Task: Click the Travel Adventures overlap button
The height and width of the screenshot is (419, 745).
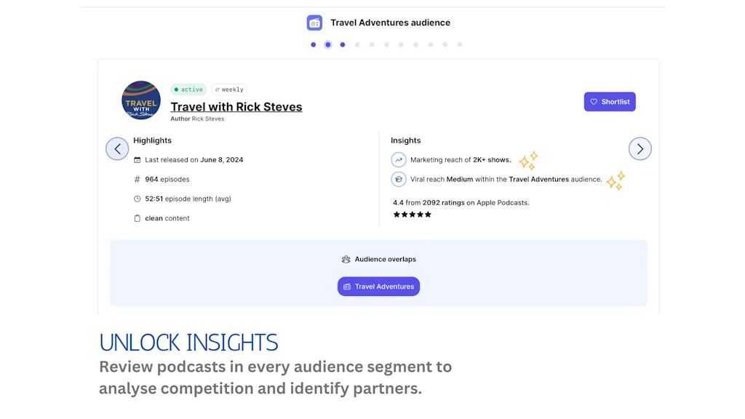Action: [378, 287]
